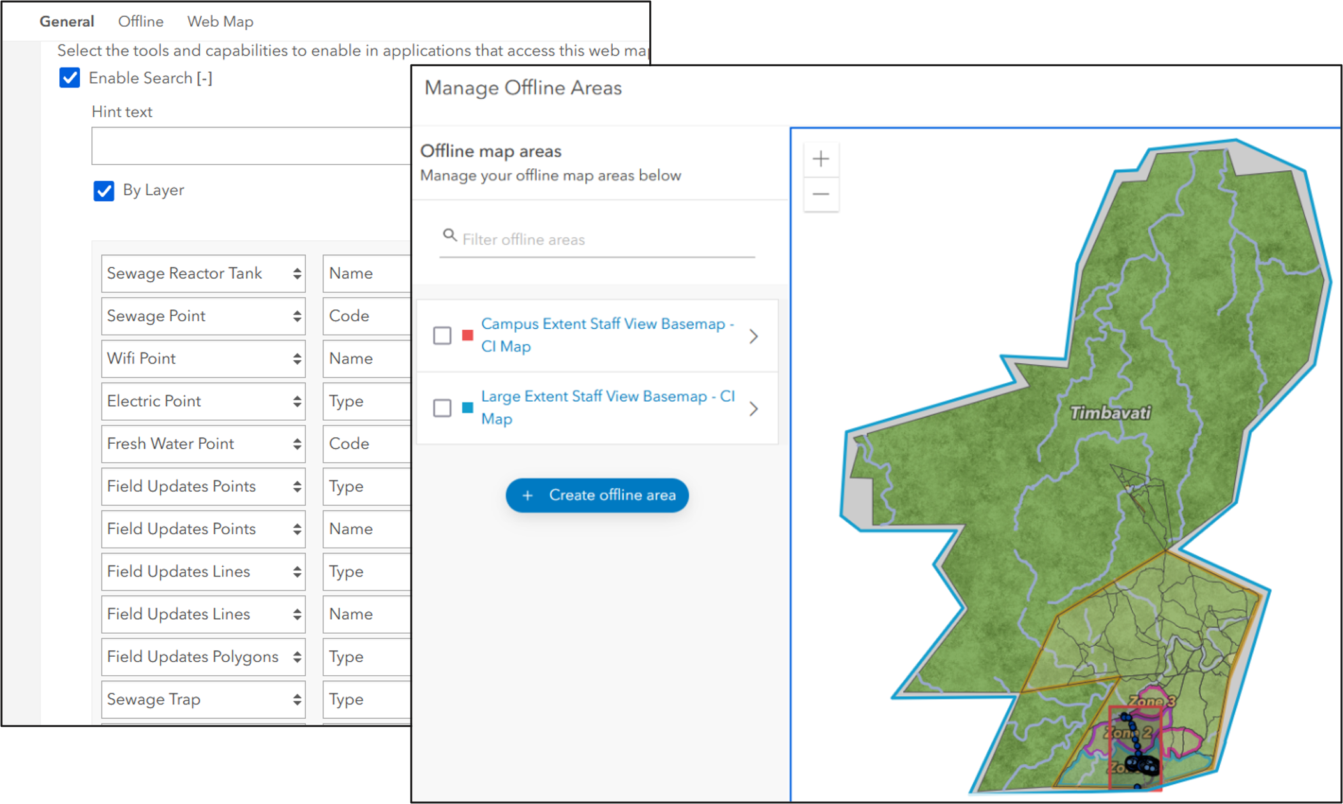1343x804 pixels.
Task: Open Type field dropdown beside Sewage Trap
Action: click(x=367, y=699)
